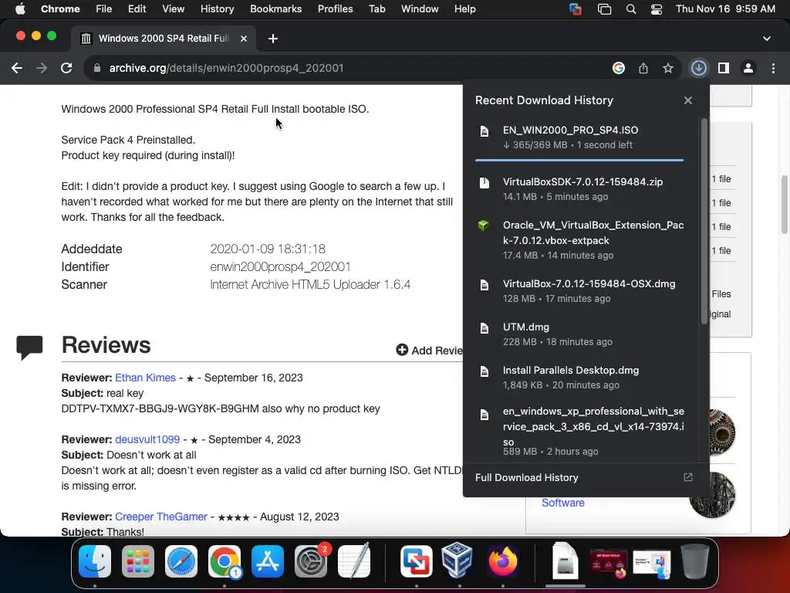Click the Creeper TheGamer reviewer link
This screenshot has height=593, width=790.
click(160, 517)
